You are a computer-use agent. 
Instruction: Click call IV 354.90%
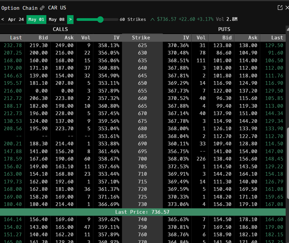pyautogui.click(x=108, y=76)
